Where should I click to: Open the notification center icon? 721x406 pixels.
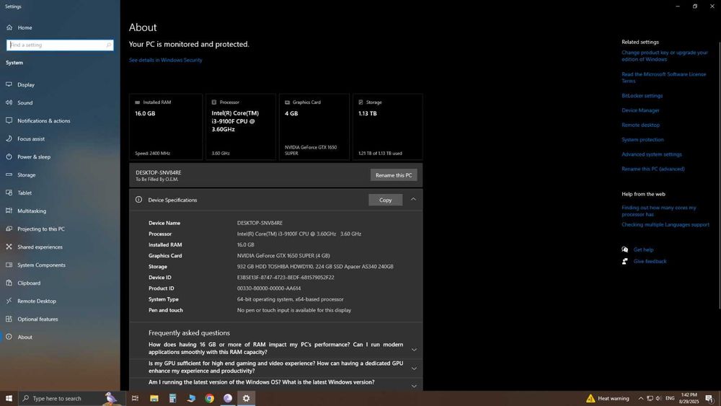click(x=710, y=398)
